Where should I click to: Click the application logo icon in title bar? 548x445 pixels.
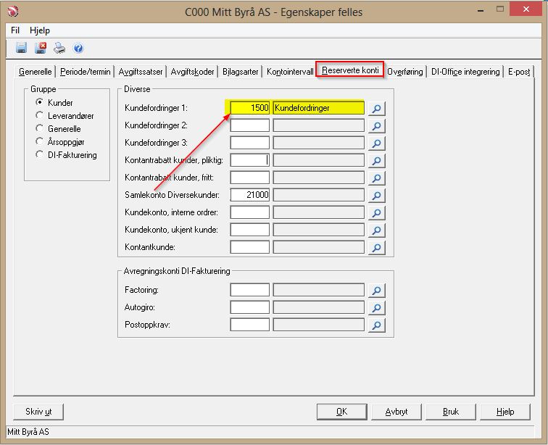13,12
